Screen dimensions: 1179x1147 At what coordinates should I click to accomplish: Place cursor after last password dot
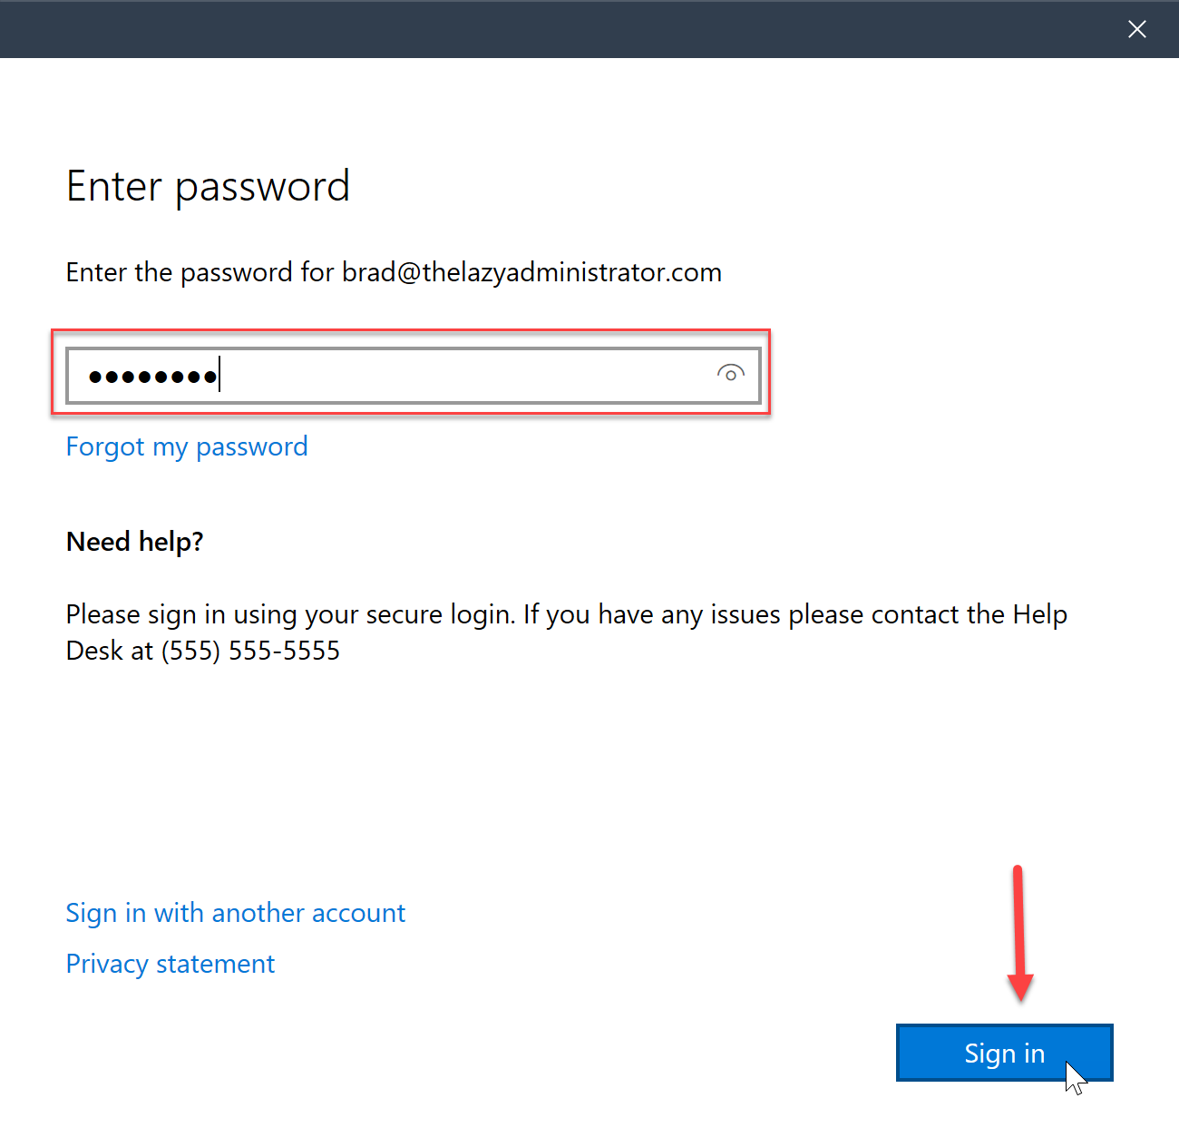[x=220, y=375]
